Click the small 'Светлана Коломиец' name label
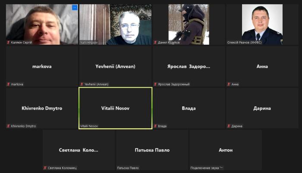 click(x=62, y=168)
